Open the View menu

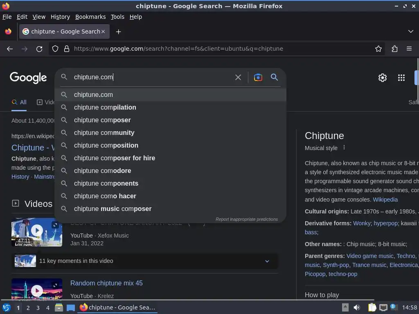pos(39,17)
